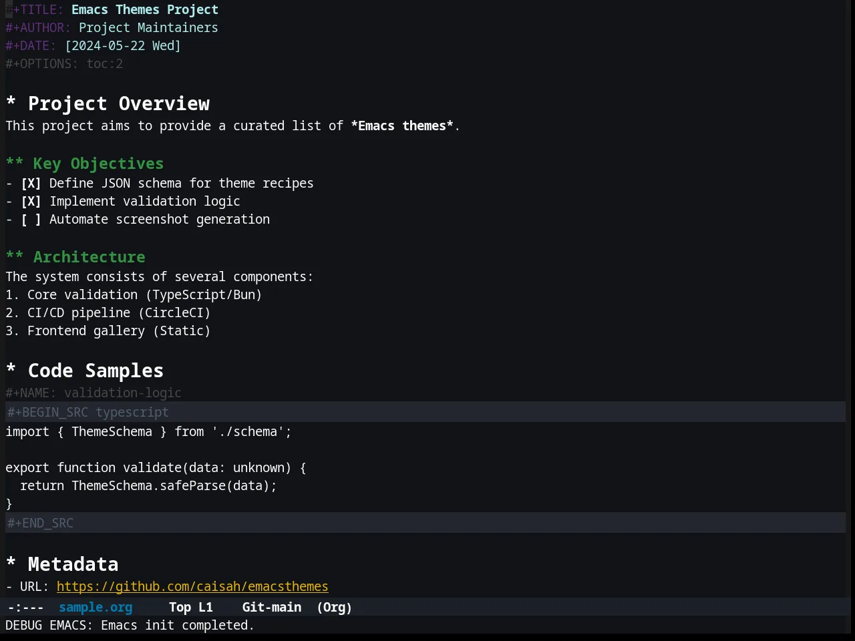
Task: Click Git-main in the mode line
Action: coord(272,607)
